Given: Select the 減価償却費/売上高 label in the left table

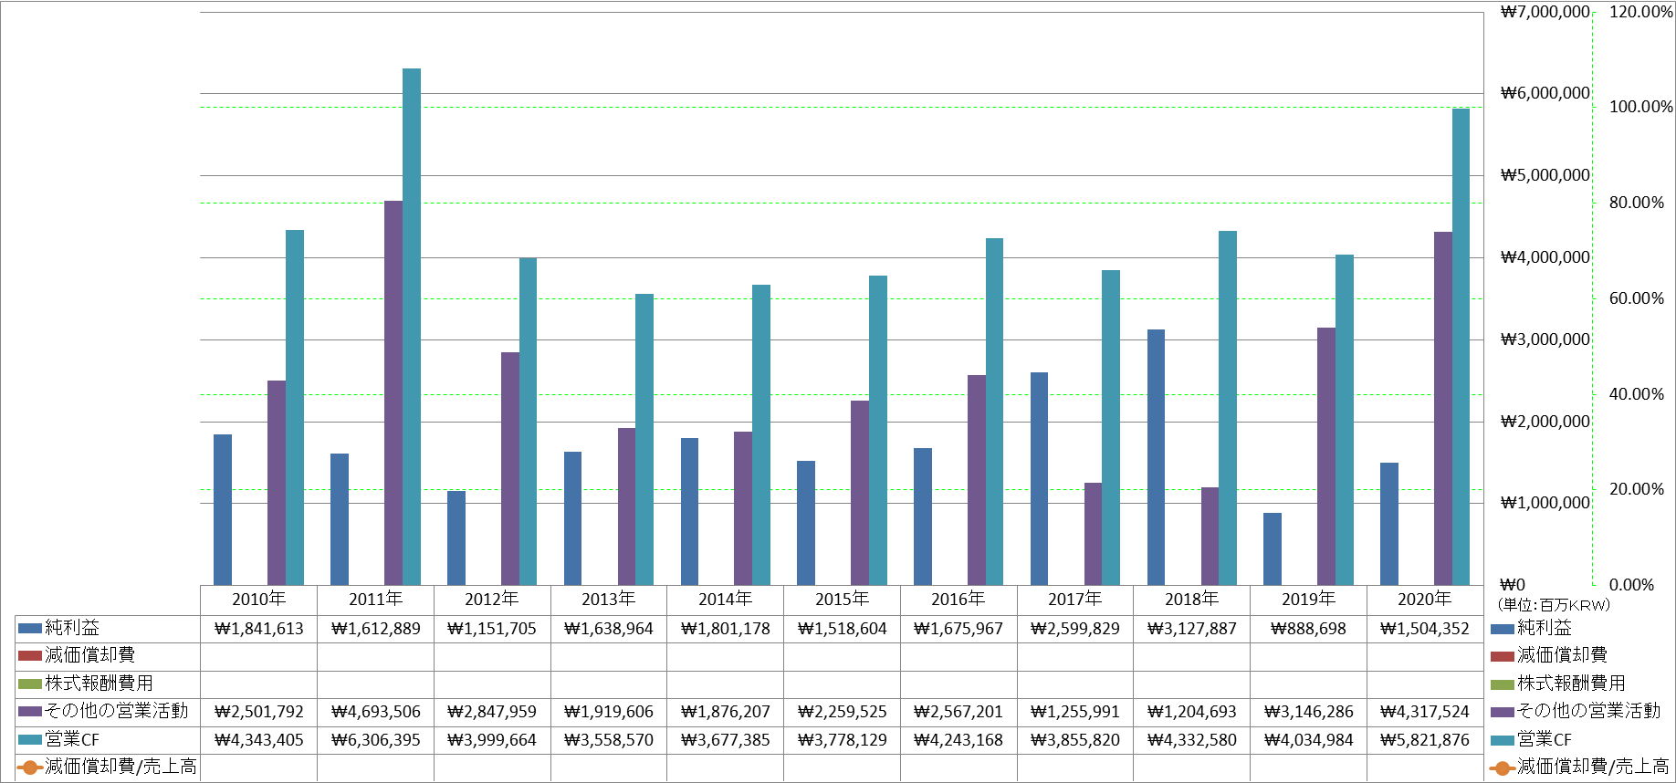Looking at the screenshot, I should [120, 767].
